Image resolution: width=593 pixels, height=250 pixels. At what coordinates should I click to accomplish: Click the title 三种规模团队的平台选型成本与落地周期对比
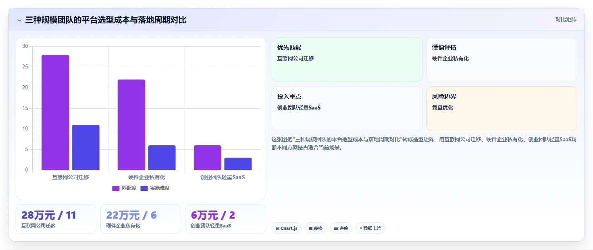pyautogui.click(x=106, y=20)
